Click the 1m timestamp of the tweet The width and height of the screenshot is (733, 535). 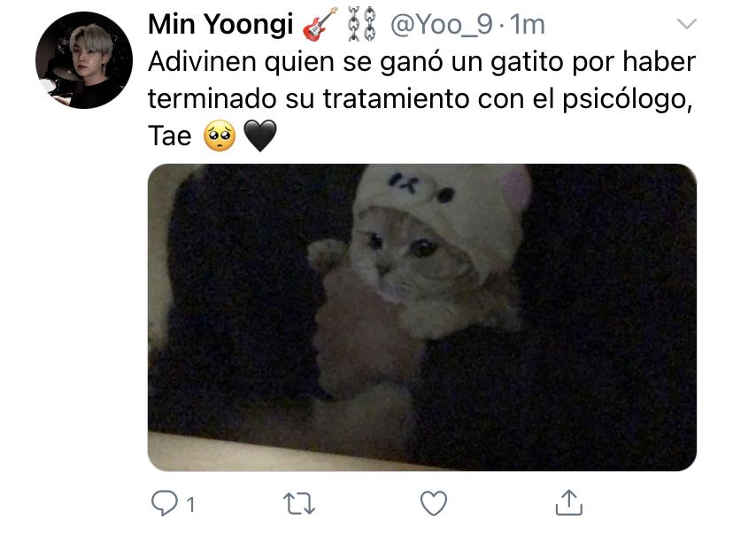(x=528, y=24)
